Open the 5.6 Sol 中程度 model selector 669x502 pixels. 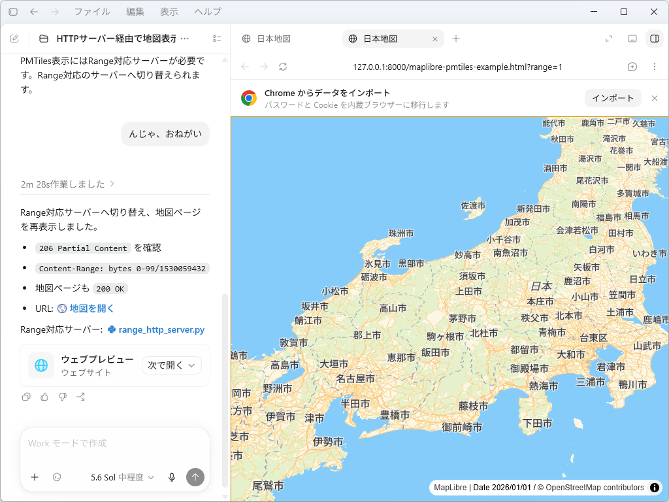[122, 477]
